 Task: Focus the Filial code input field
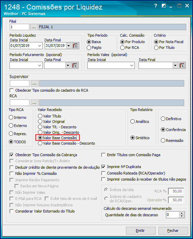pos(20,27)
